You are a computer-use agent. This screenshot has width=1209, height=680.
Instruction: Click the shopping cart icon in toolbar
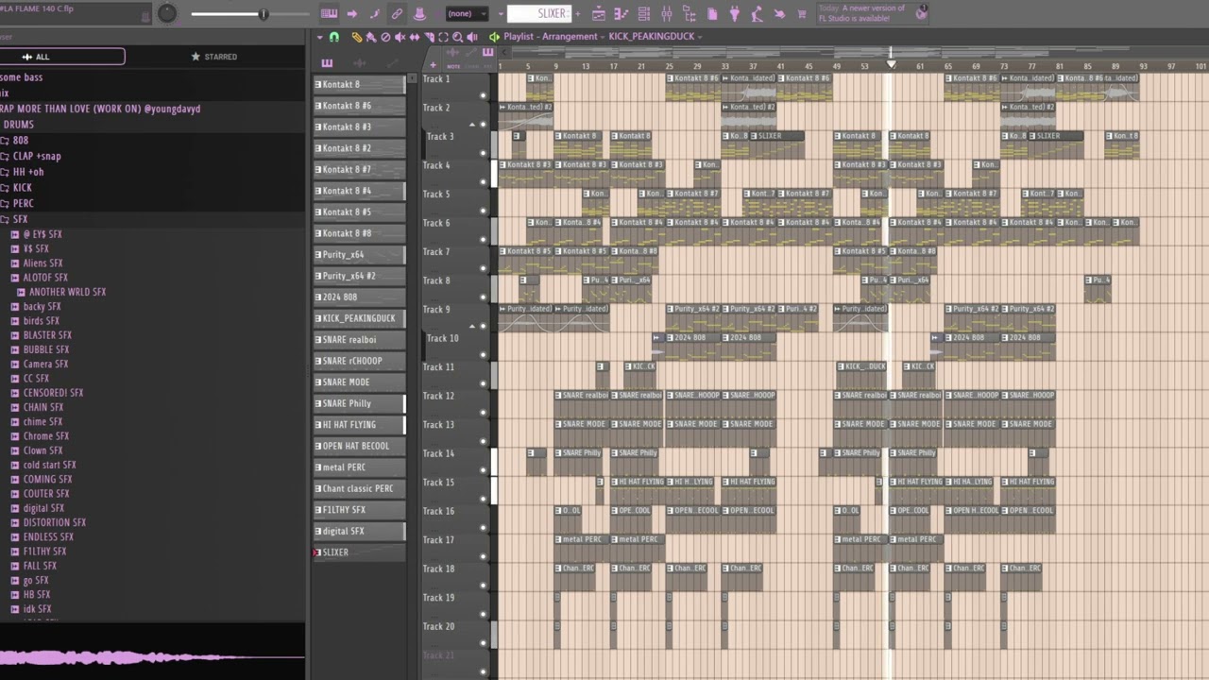pos(802,14)
